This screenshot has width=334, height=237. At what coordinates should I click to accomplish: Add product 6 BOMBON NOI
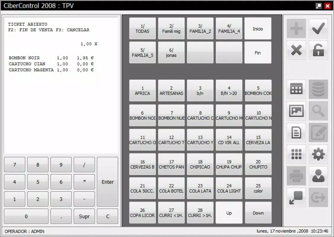pos(143,115)
